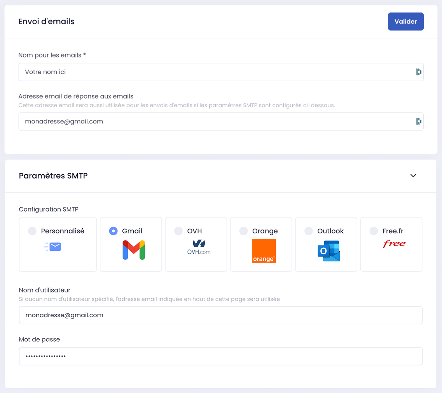Click the Nom d'utilisateur input field
Screen dimensions: 442x393
220,315
